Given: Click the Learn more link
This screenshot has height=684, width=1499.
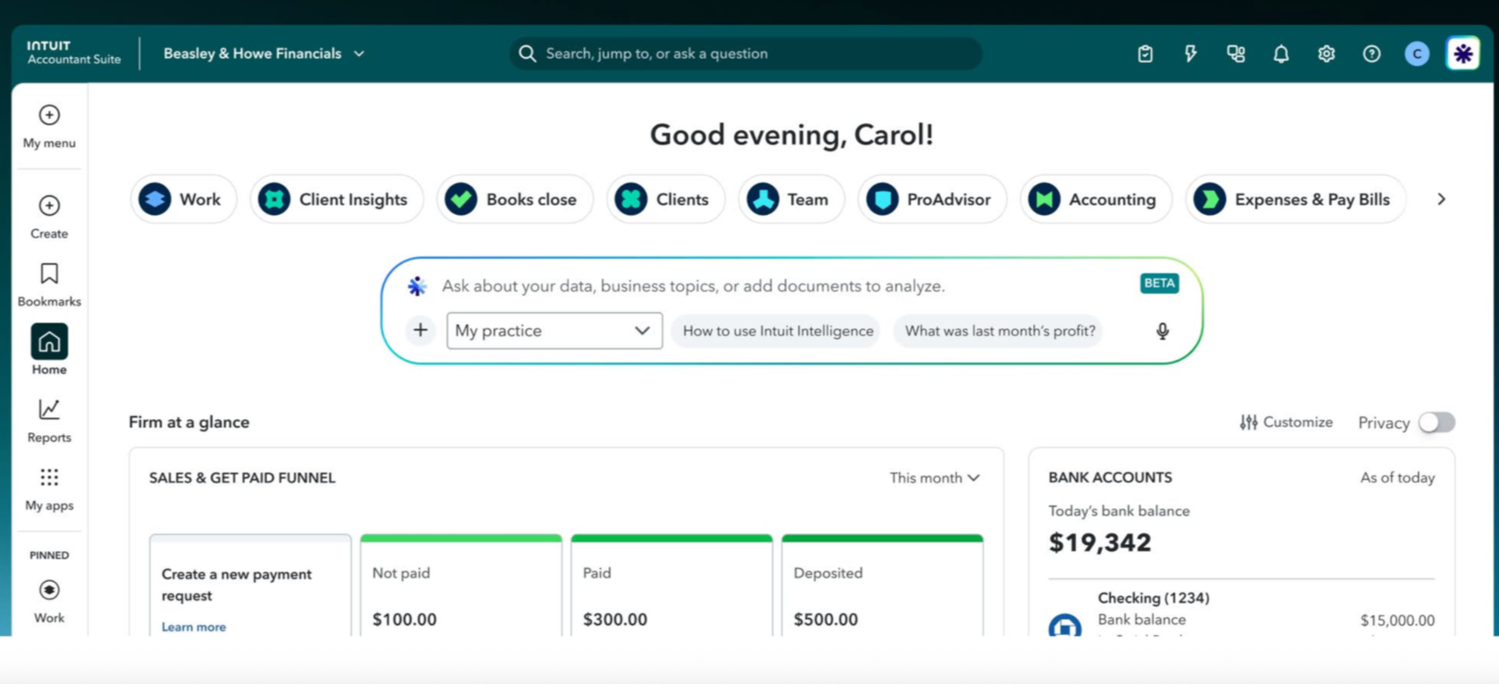Looking at the screenshot, I should tap(194, 627).
